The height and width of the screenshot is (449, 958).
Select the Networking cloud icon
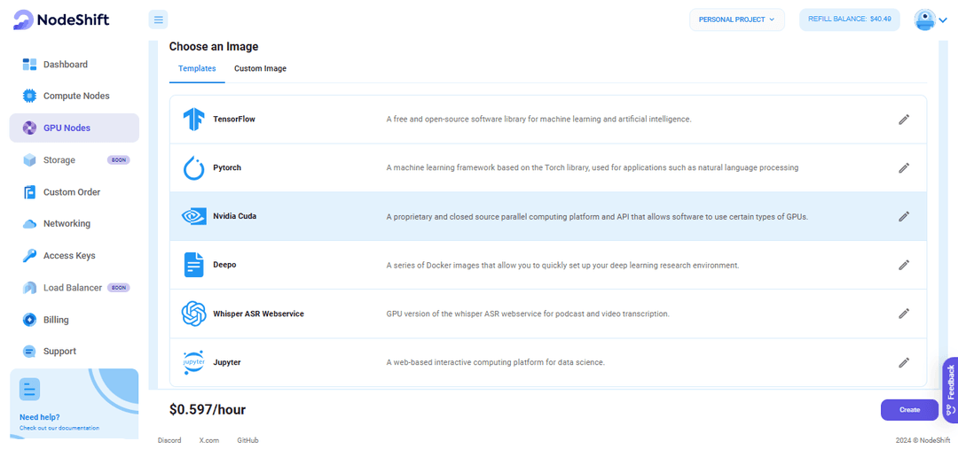coord(29,224)
